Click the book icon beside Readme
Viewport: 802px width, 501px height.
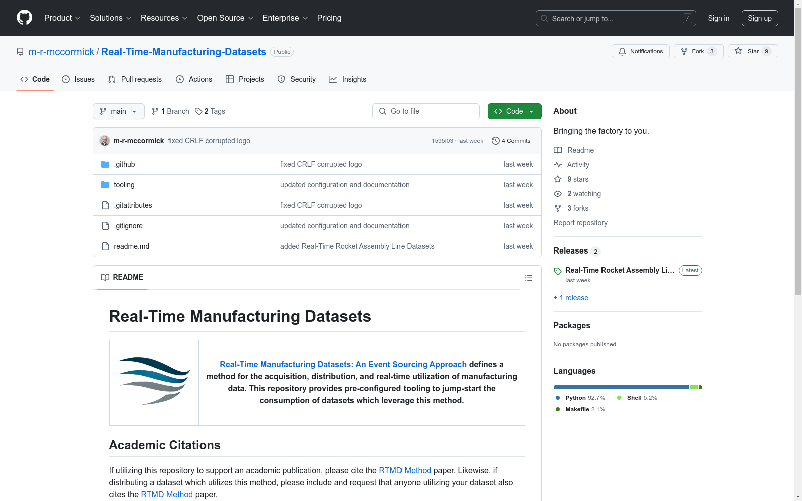click(x=558, y=150)
